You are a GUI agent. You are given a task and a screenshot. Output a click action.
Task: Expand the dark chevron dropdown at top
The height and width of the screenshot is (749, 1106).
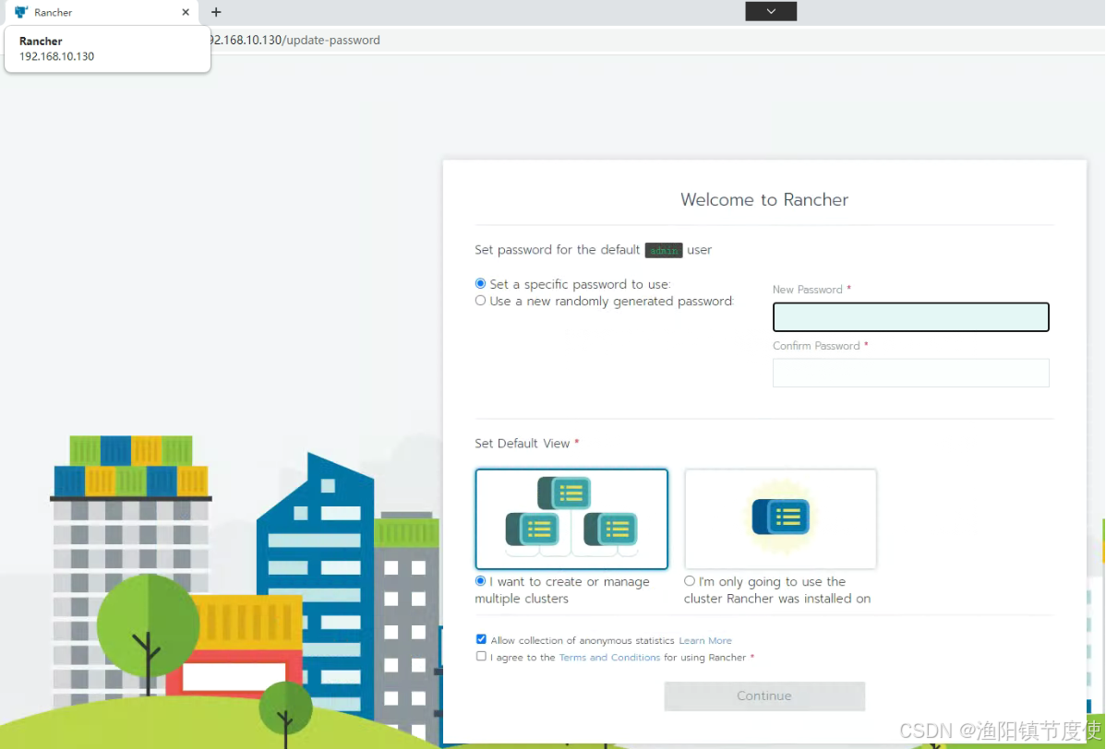coord(770,11)
